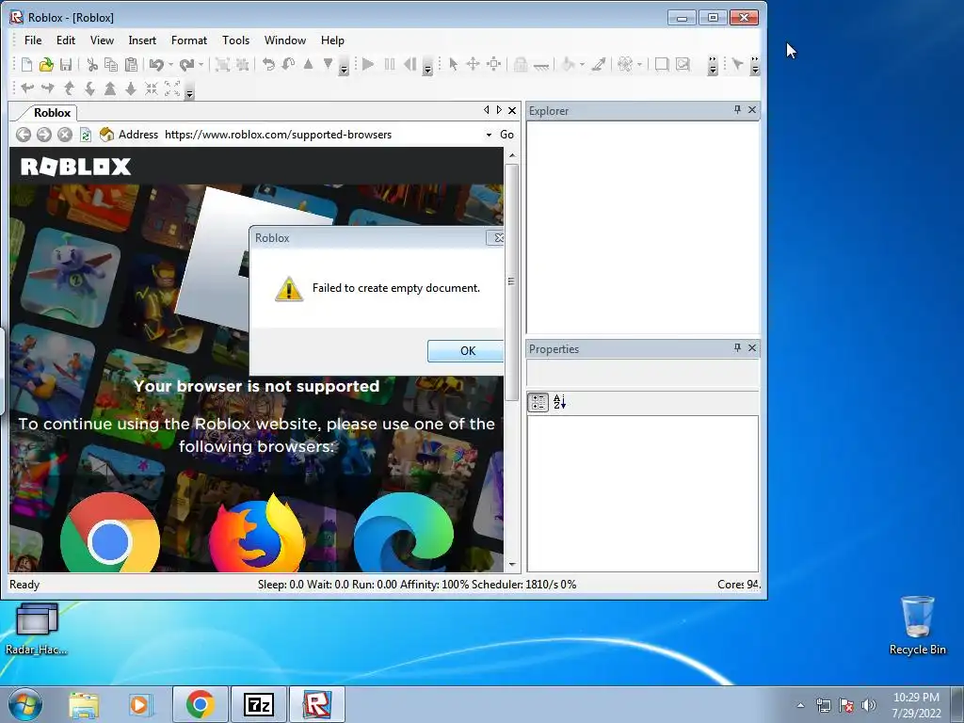Image resolution: width=964 pixels, height=723 pixels.
Task: Click the Ungroup selection icon
Action: point(242,65)
